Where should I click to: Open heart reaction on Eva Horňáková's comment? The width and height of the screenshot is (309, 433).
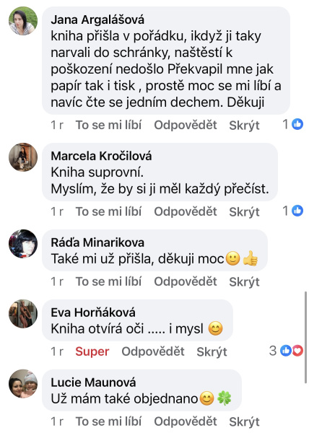298,351
